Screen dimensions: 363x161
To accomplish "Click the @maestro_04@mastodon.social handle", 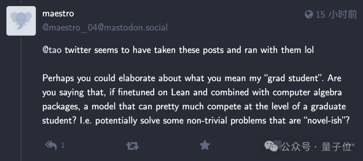I will (x=105, y=27).
